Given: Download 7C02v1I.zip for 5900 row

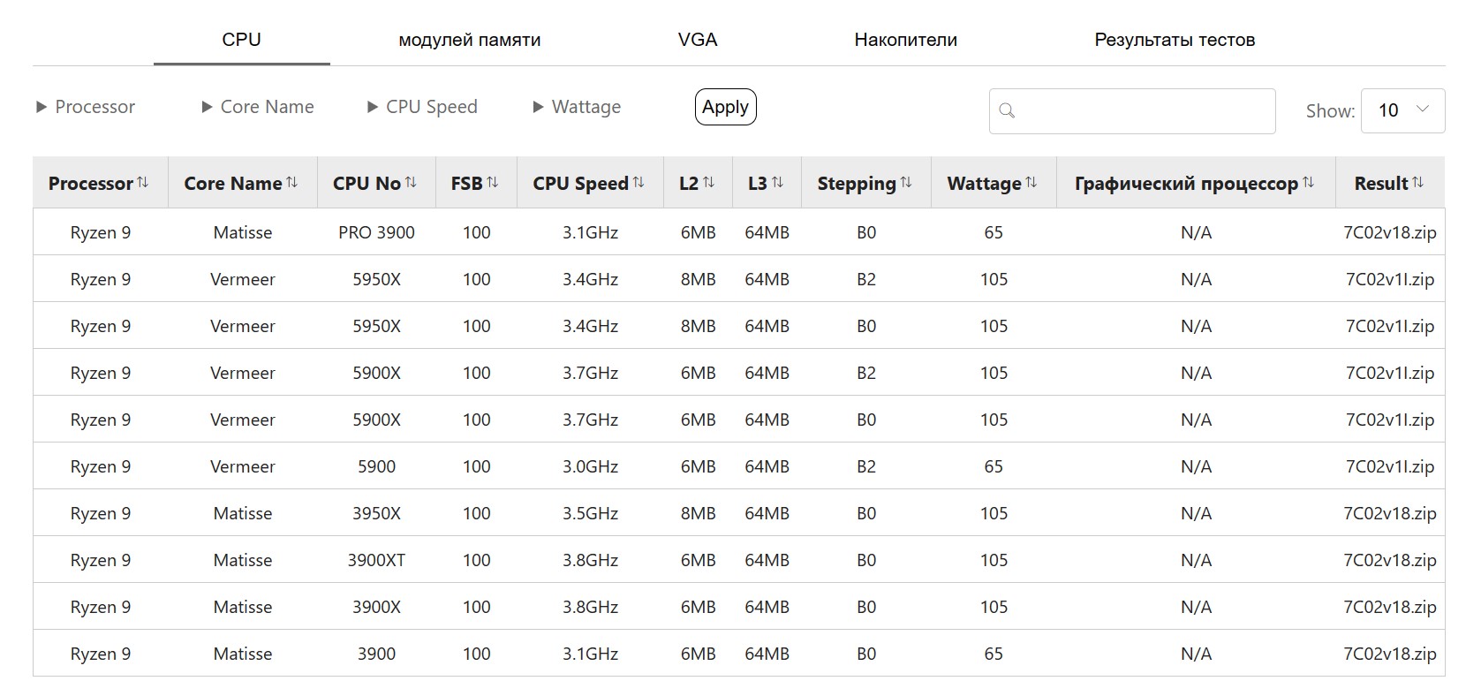Looking at the screenshot, I should [x=1390, y=466].
